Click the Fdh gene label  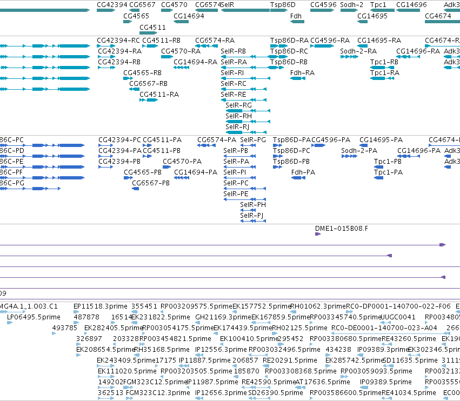296,16
